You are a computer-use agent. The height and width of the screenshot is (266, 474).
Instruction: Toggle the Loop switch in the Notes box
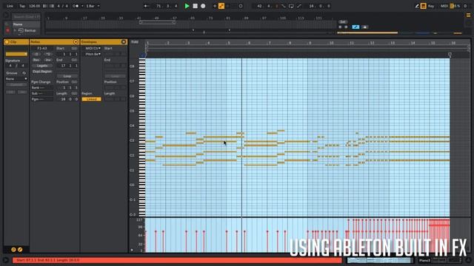(x=67, y=76)
